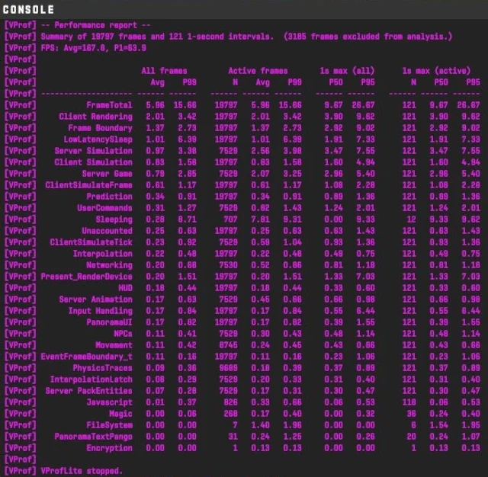Viewport: 488px width, 477px height.
Task: Select the Networking row label
Action: click(x=109, y=265)
